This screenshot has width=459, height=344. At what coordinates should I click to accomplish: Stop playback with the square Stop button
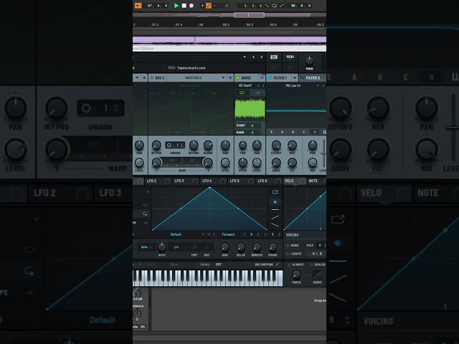click(184, 6)
